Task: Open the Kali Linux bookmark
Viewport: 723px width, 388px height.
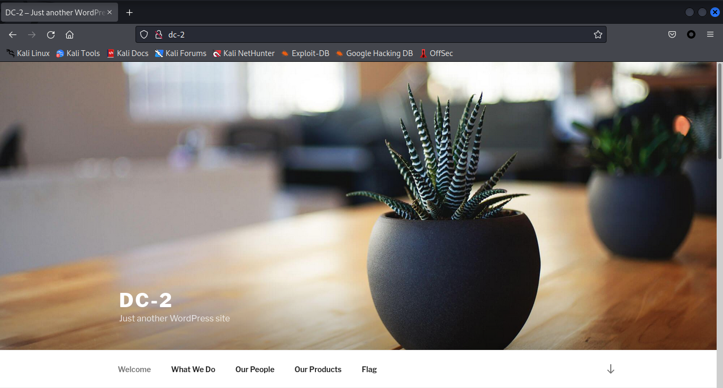Action: click(28, 53)
